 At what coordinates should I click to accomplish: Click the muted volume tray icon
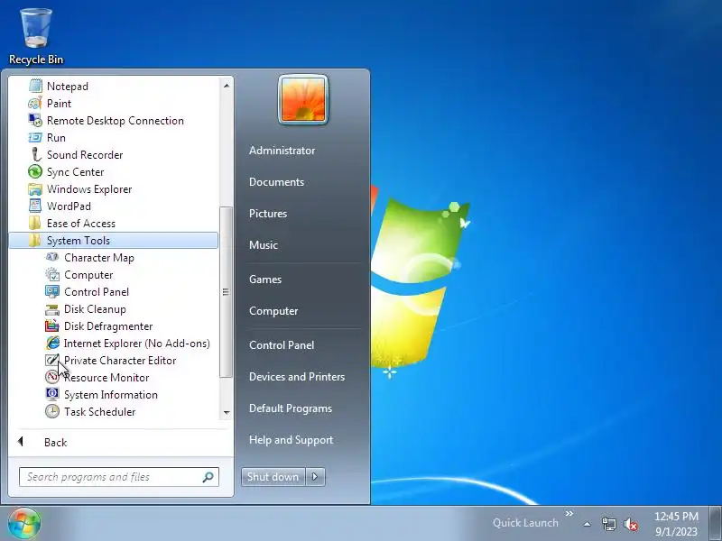coord(631,524)
